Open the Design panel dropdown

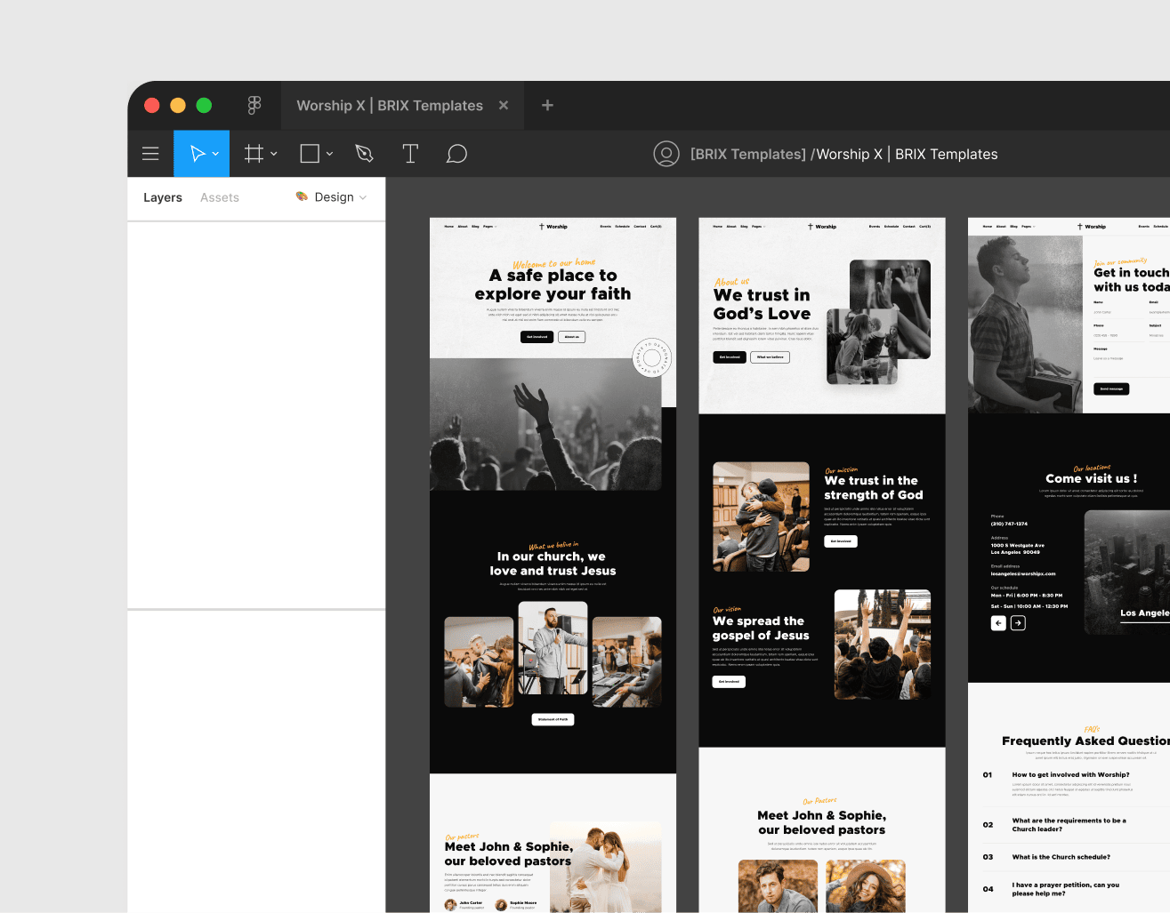pos(334,197)
